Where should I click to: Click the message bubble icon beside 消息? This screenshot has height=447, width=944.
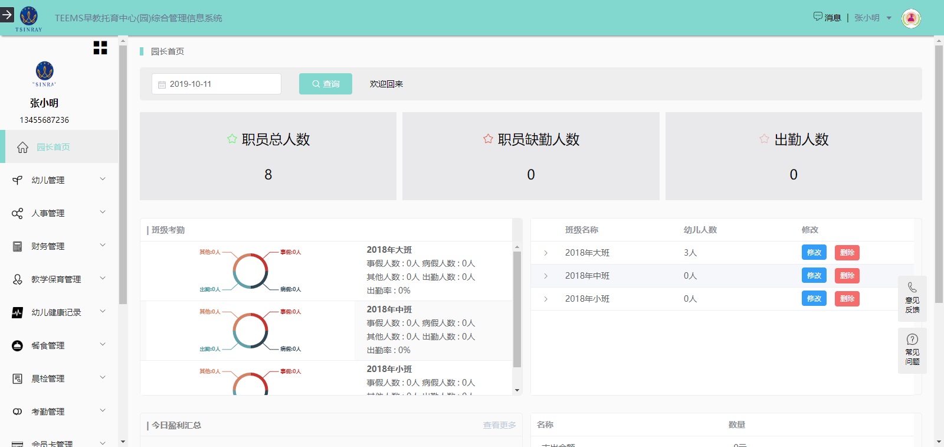click(x=818, y=17)
